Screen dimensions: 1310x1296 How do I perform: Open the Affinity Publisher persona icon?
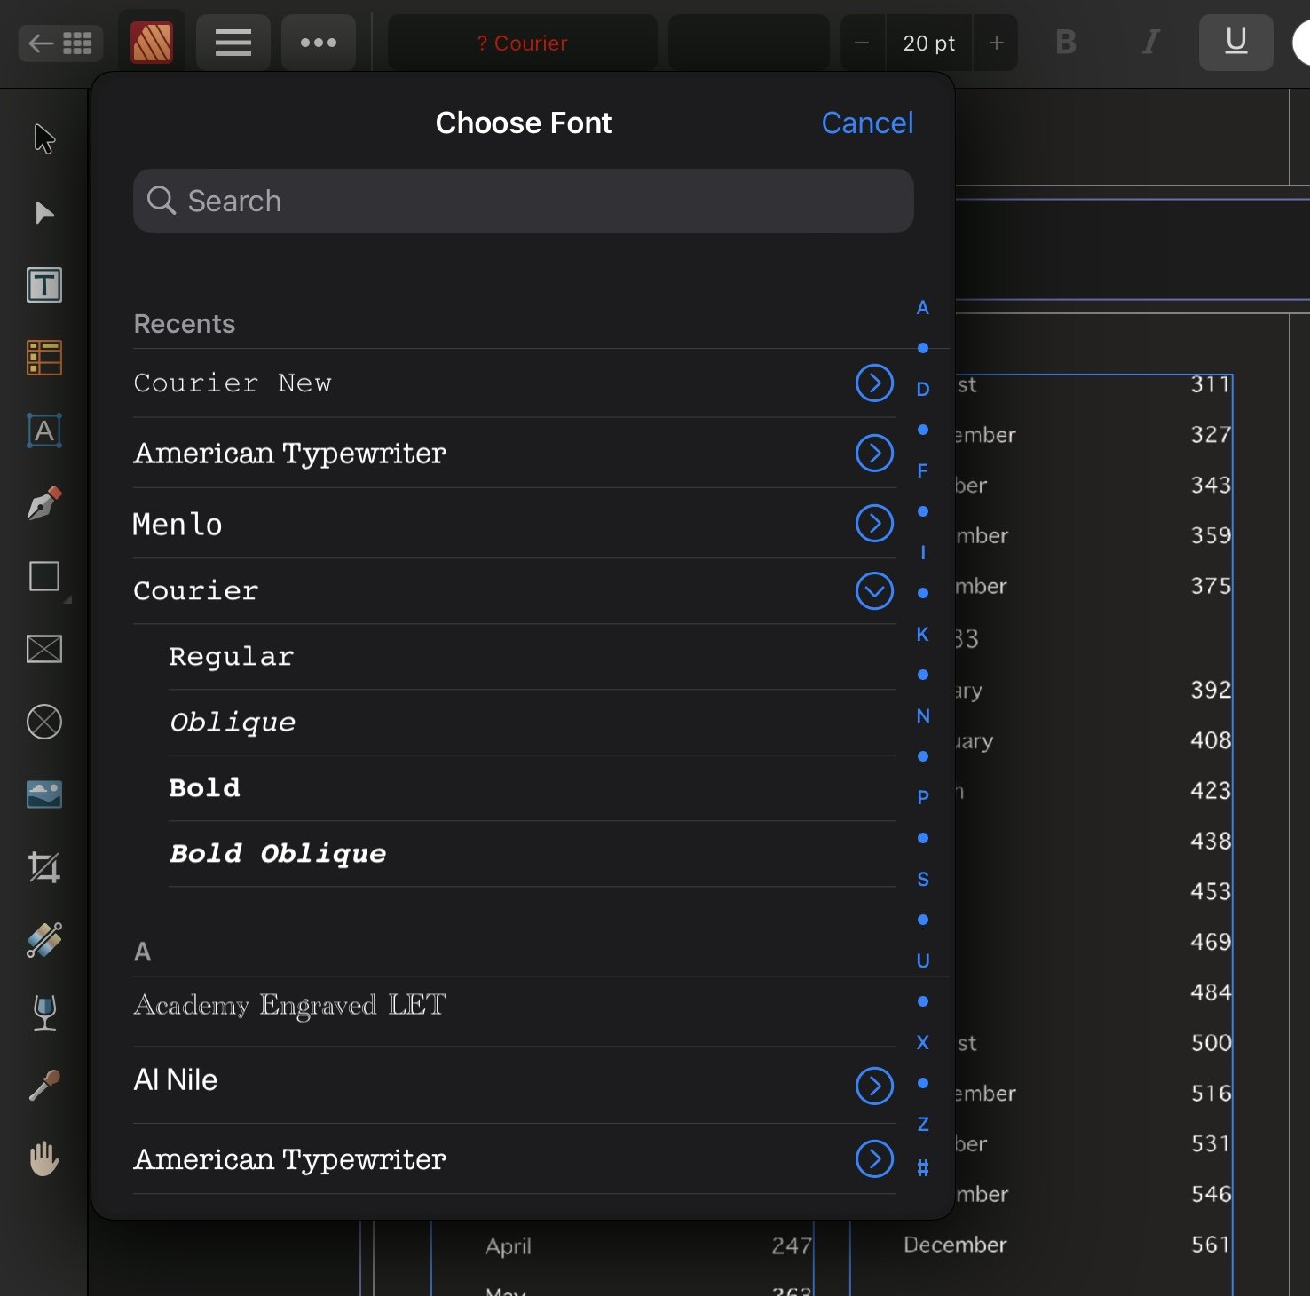(x=152, y=43)
